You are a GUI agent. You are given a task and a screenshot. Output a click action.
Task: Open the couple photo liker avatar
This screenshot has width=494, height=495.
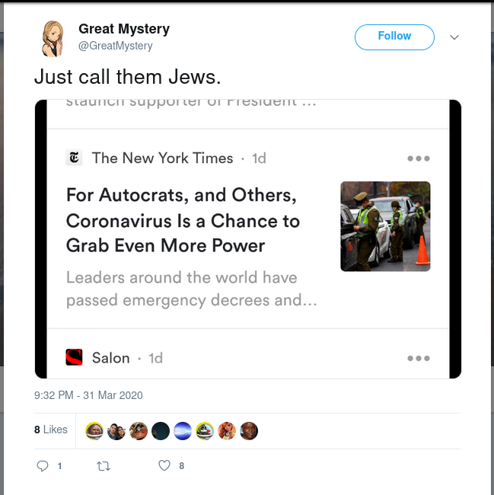click(116, 431)
